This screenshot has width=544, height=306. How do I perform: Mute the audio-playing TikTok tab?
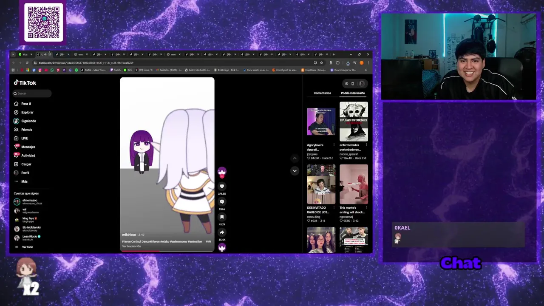(45, 54)
